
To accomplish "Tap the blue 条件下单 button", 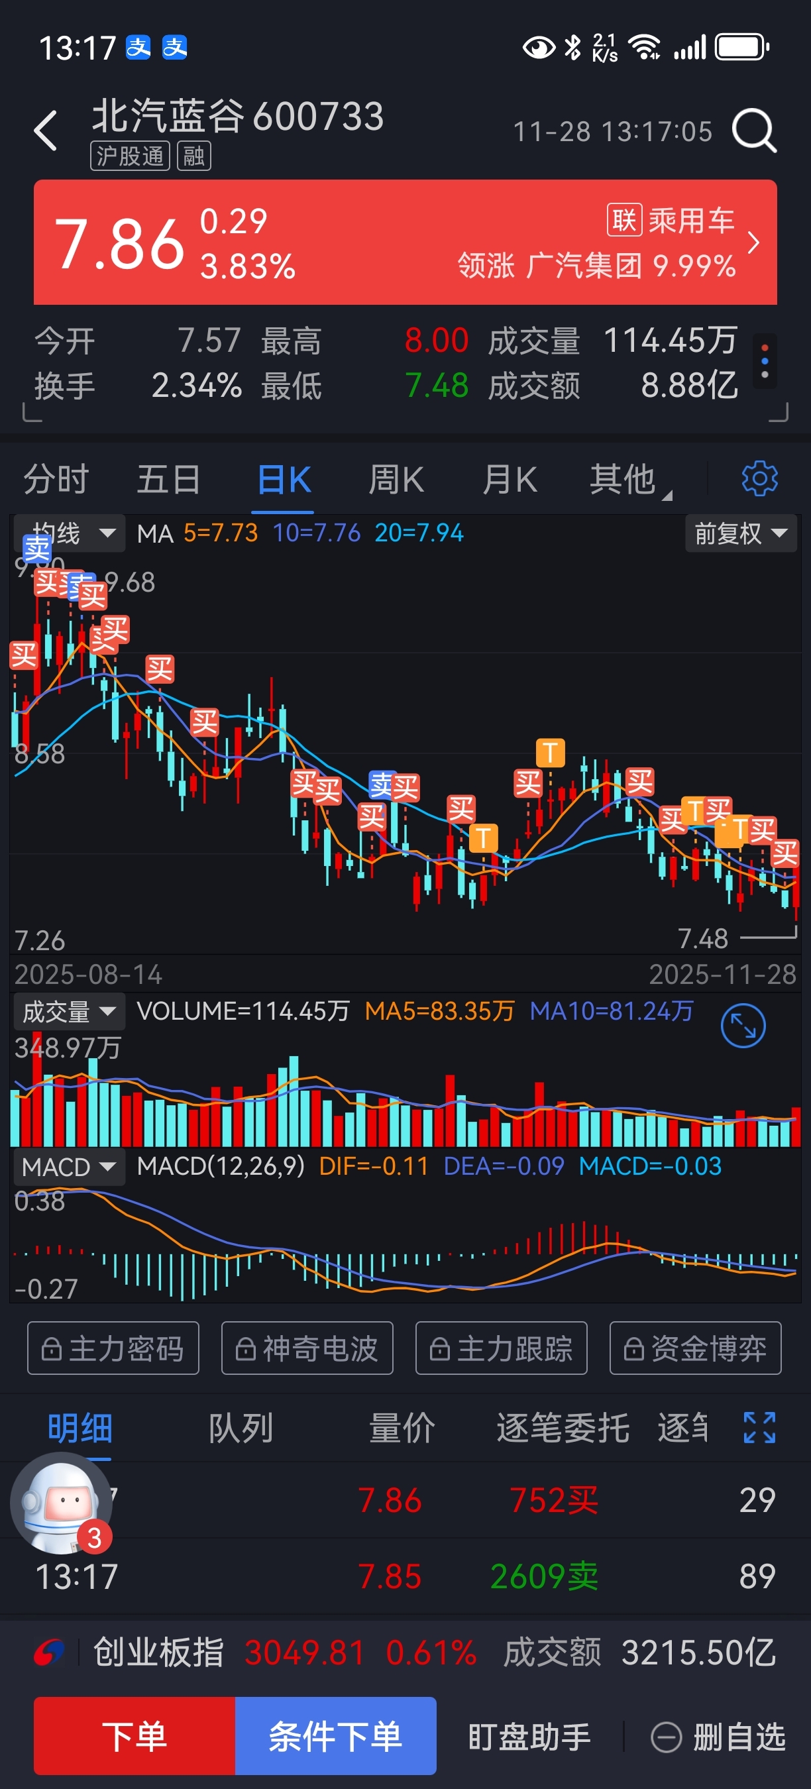I will (x=336, y=1735).
